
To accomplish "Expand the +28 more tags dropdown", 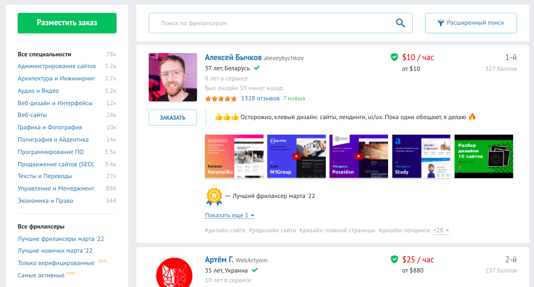I will (441, 231).
